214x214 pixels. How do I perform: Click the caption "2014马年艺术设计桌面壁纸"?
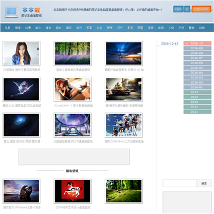73,207
